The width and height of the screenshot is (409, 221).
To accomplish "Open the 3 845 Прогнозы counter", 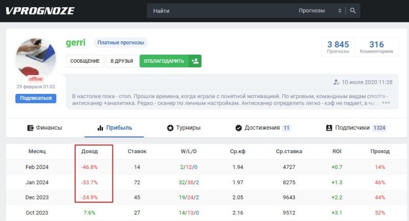I will 337,47.
